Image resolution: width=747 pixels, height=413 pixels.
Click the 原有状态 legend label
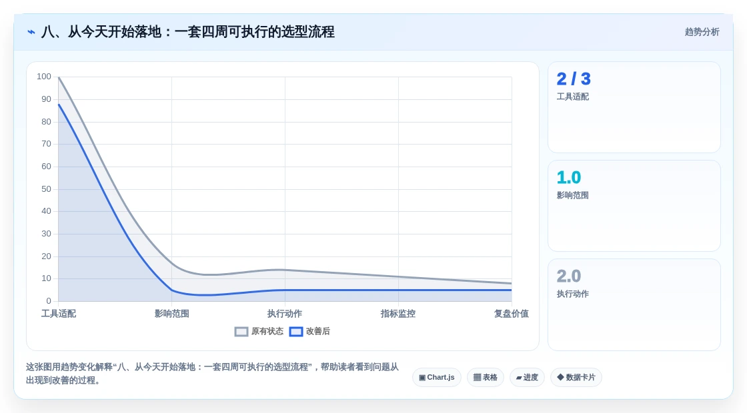pos(267,331)
